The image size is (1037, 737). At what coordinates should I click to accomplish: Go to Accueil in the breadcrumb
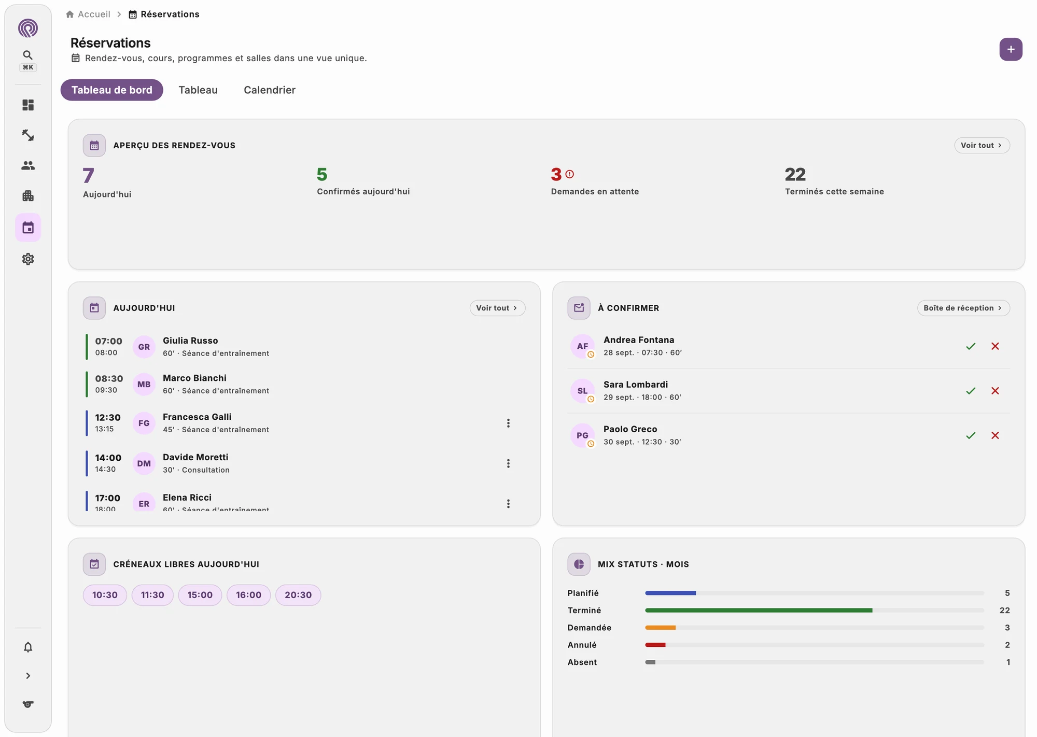click(88, 14)
